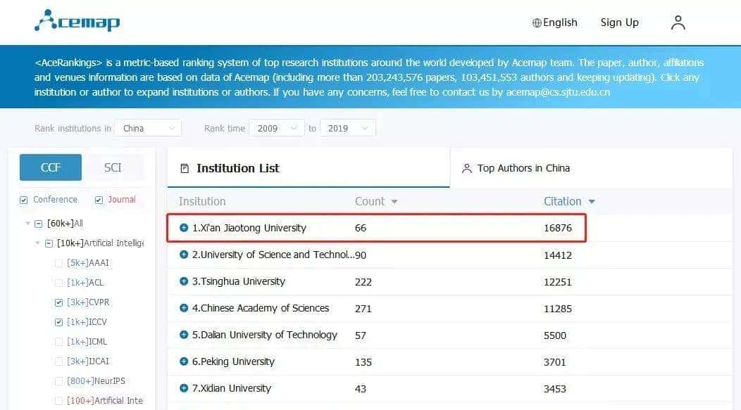Expand Chinese Academy of Sciences plus icon
This screenshot has width=741, height=410.
(184, 308)
